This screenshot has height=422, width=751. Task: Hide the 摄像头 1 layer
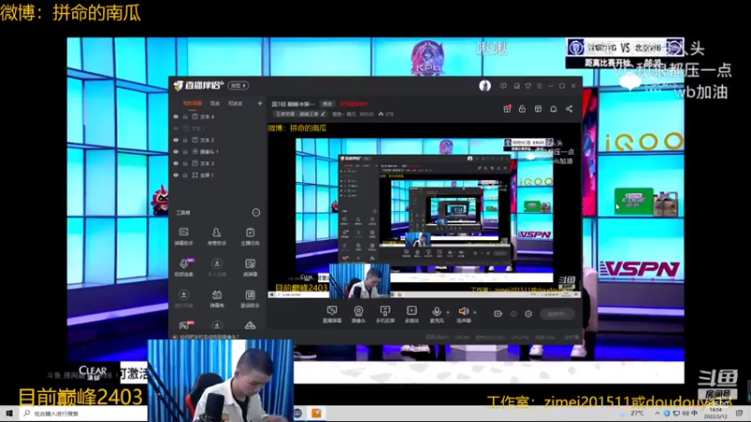coord(176,152)
